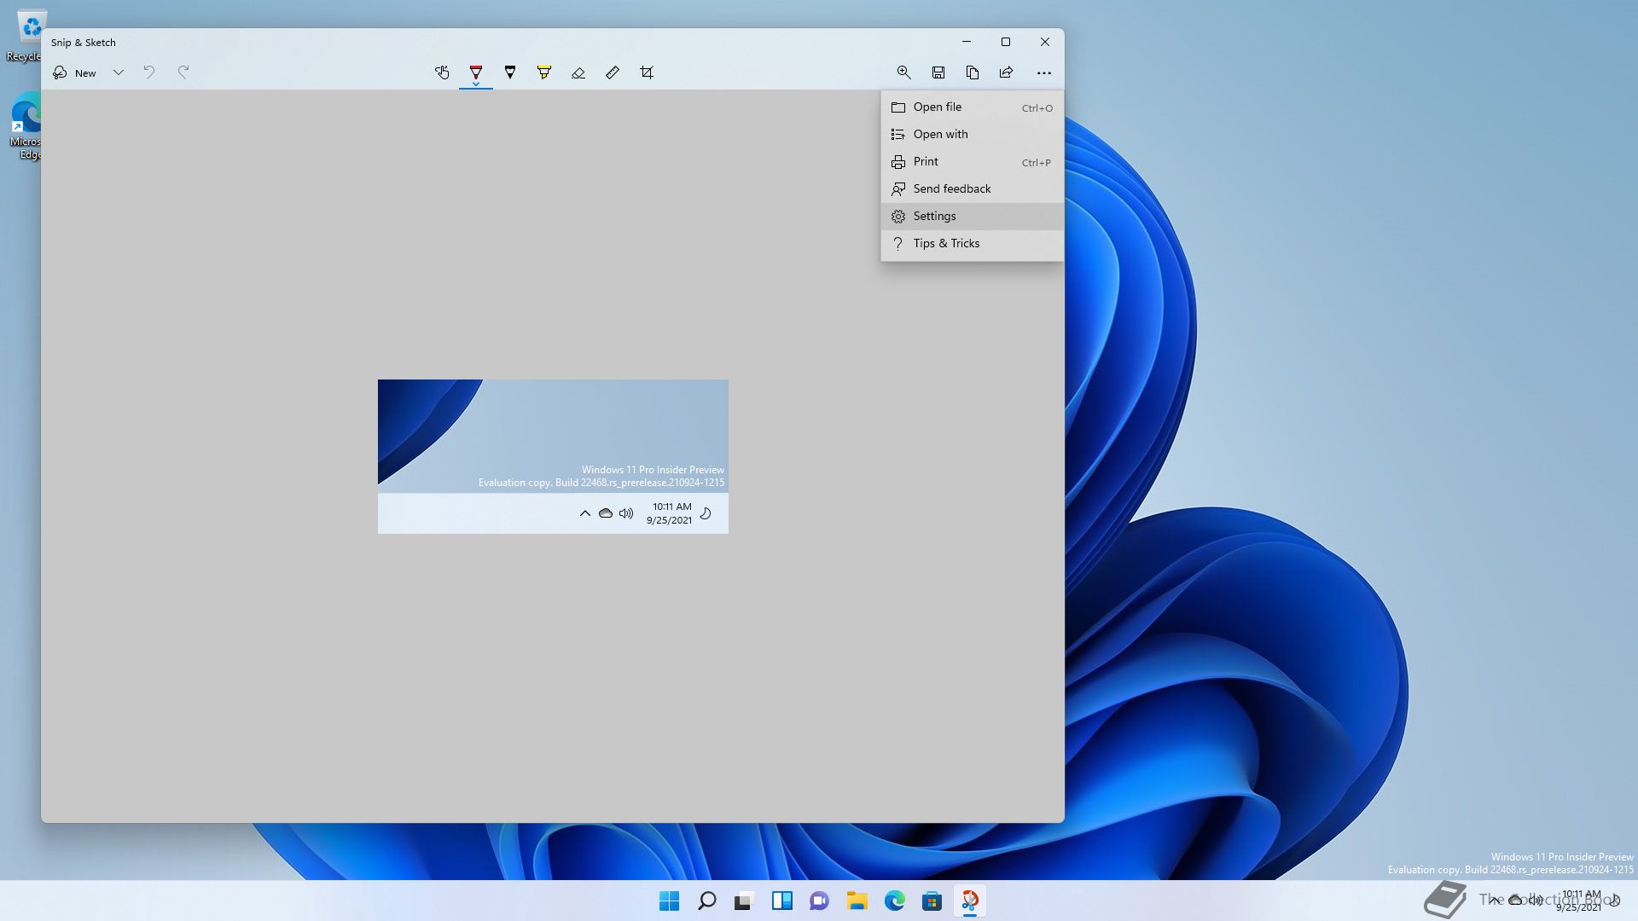Minimize the Snip & Sketch window

pos(967,42)
